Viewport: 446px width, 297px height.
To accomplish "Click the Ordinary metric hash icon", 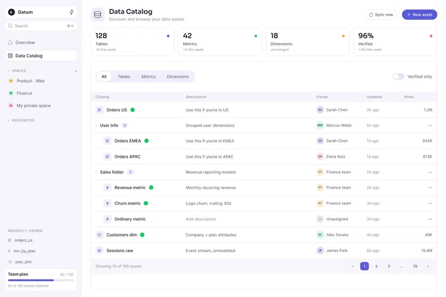I will pos(107,219).
